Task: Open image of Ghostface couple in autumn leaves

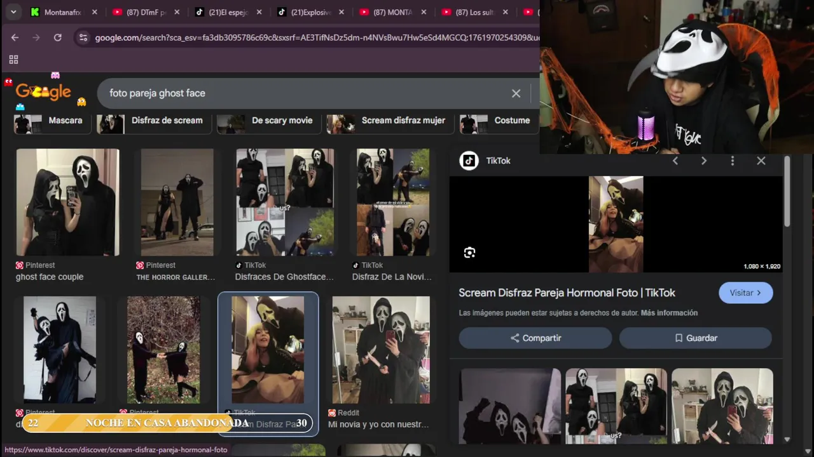Action: coord(163,350)
